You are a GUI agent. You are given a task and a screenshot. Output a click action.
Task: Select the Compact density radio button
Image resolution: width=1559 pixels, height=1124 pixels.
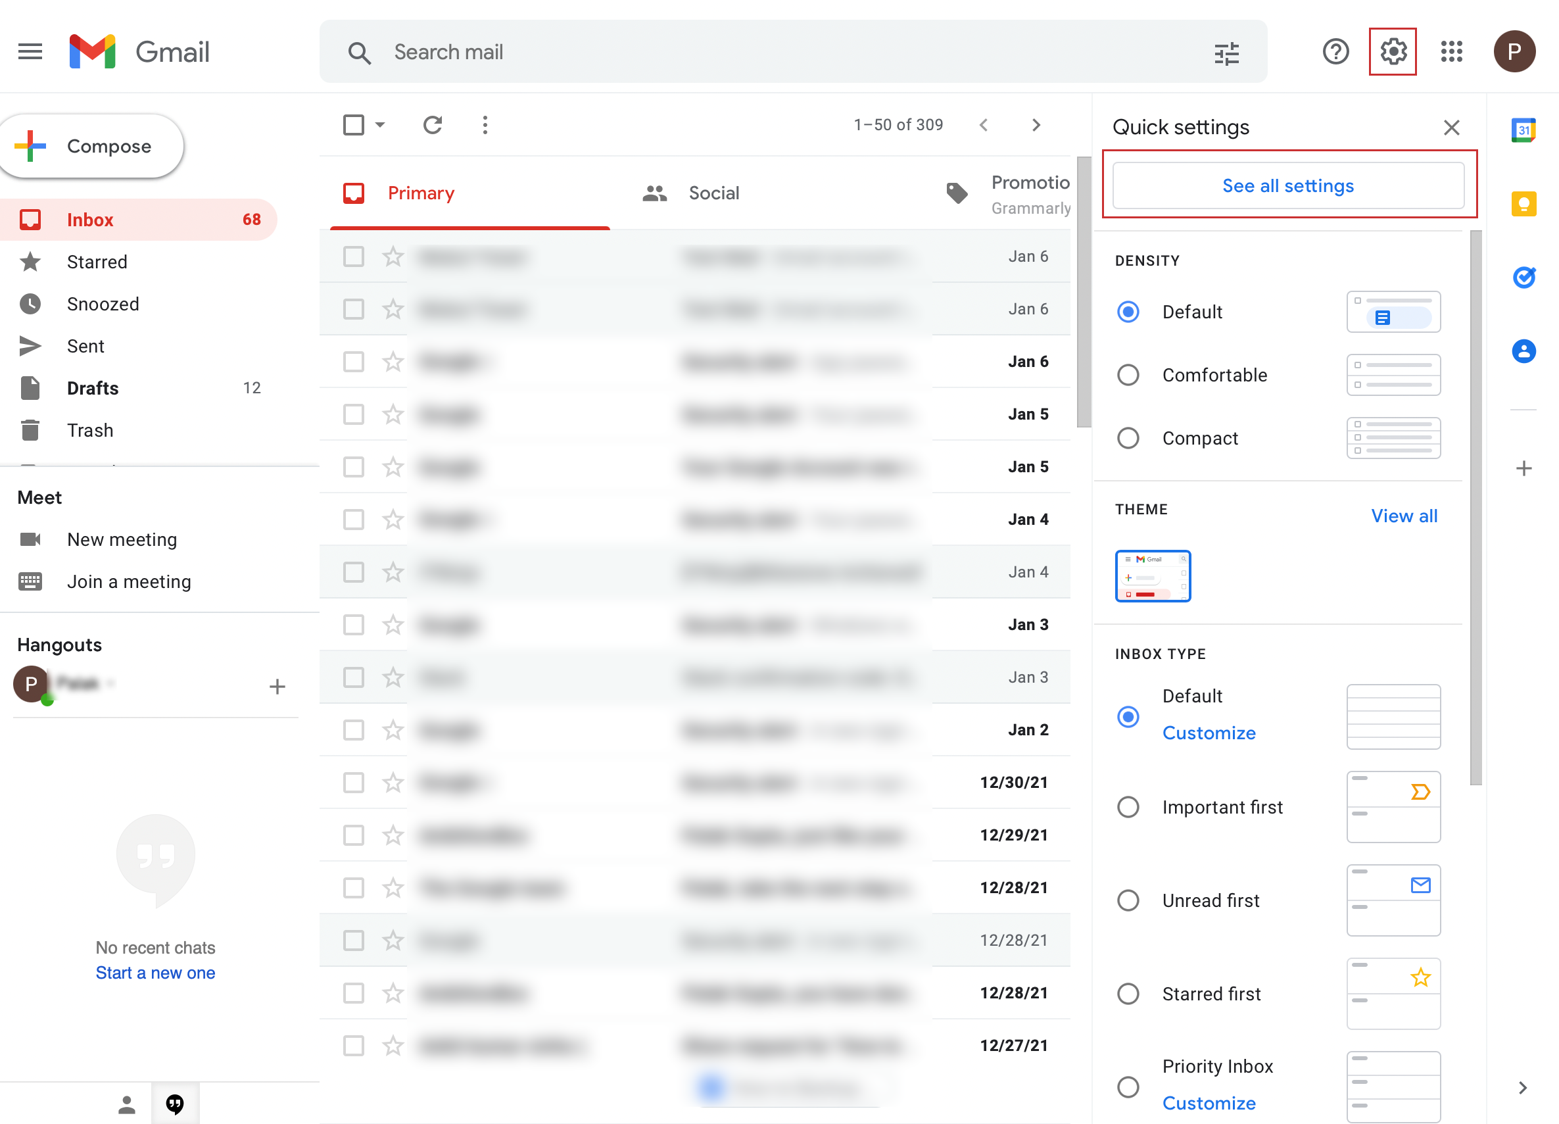click(1127, 439)
